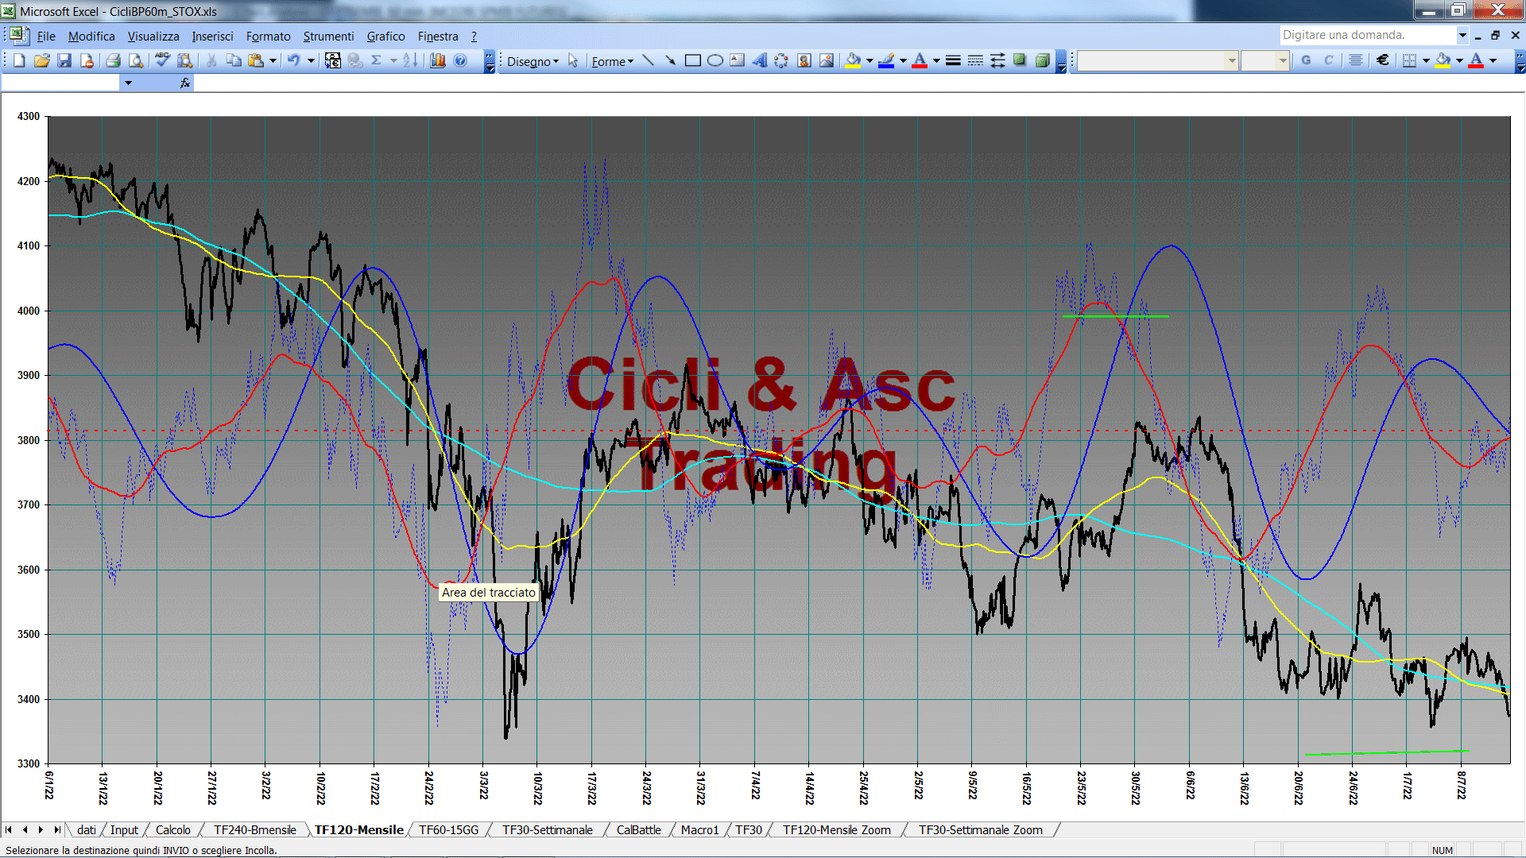Viewport: 1526px width, 858px height.
Task: Insert Clip Art icon
Action: 804,60
